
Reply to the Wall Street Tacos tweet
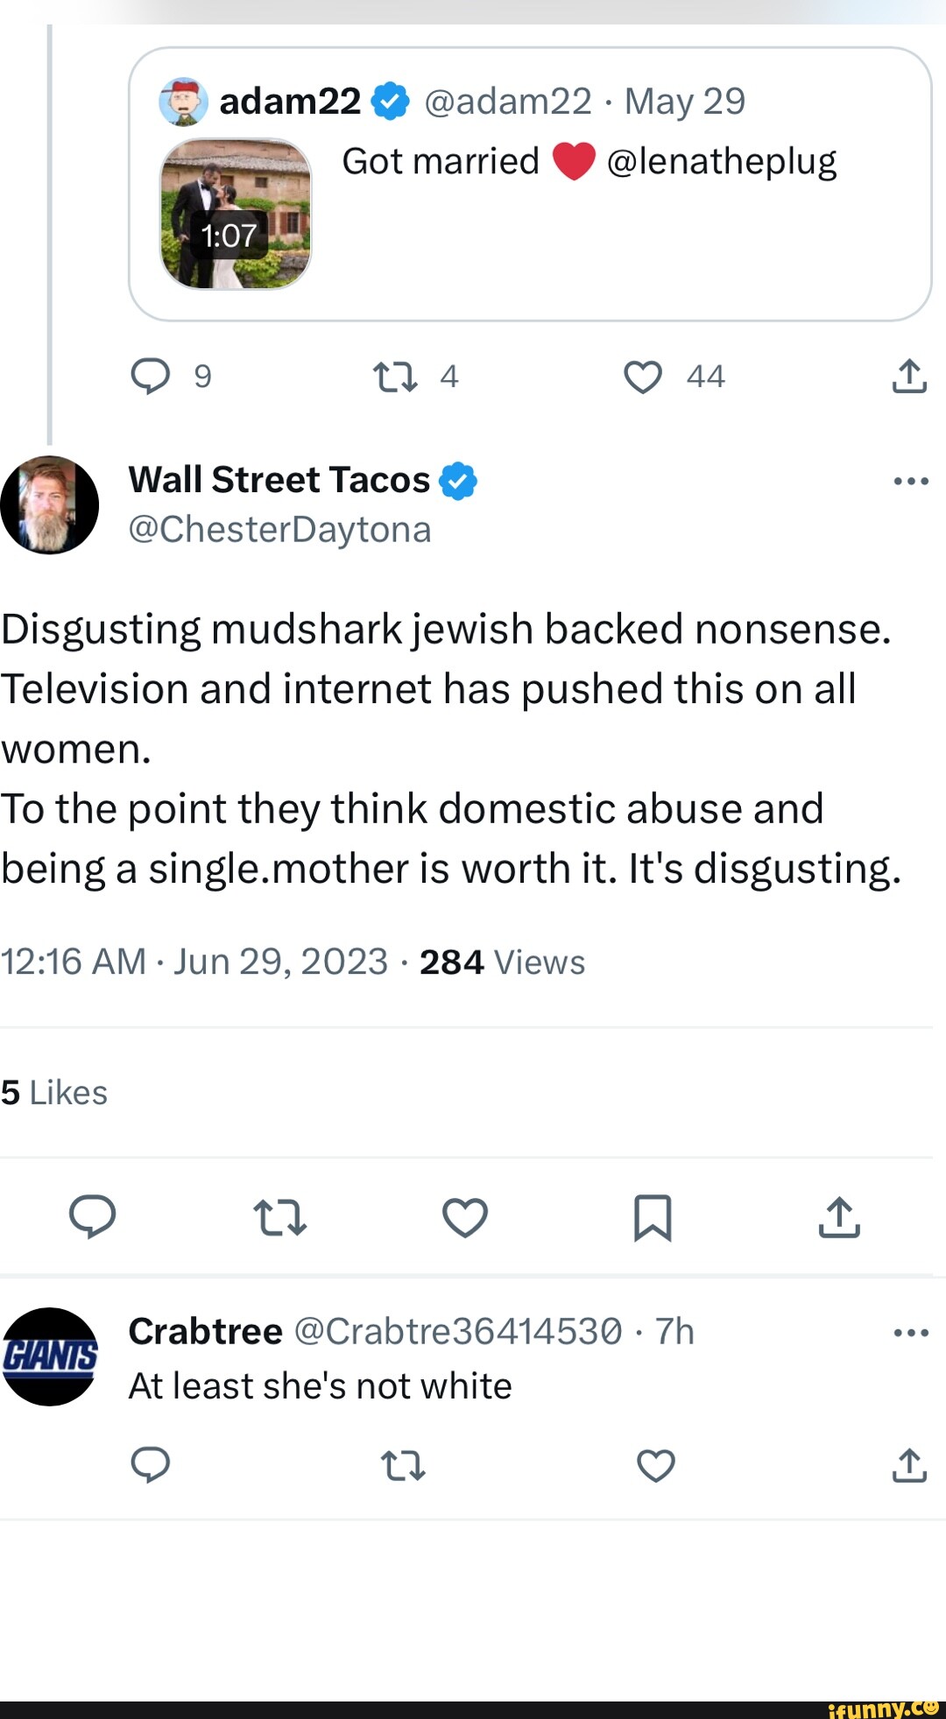(93, 1216)
